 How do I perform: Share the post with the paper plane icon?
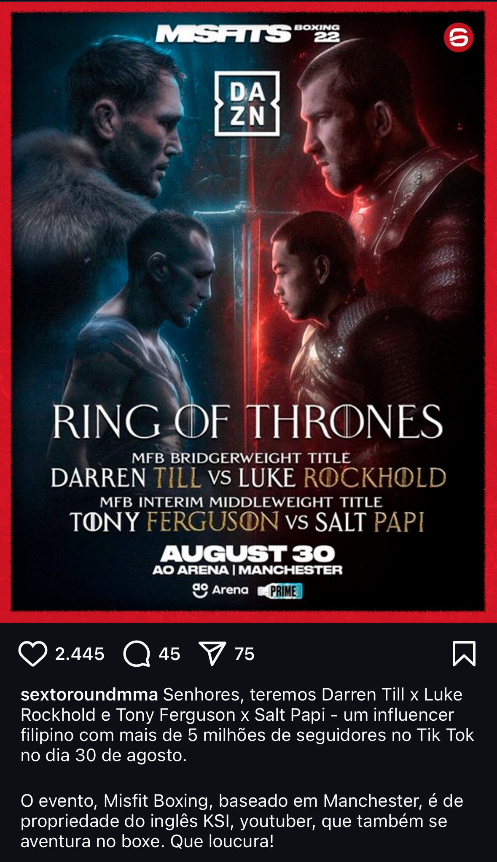pos(212,654)
